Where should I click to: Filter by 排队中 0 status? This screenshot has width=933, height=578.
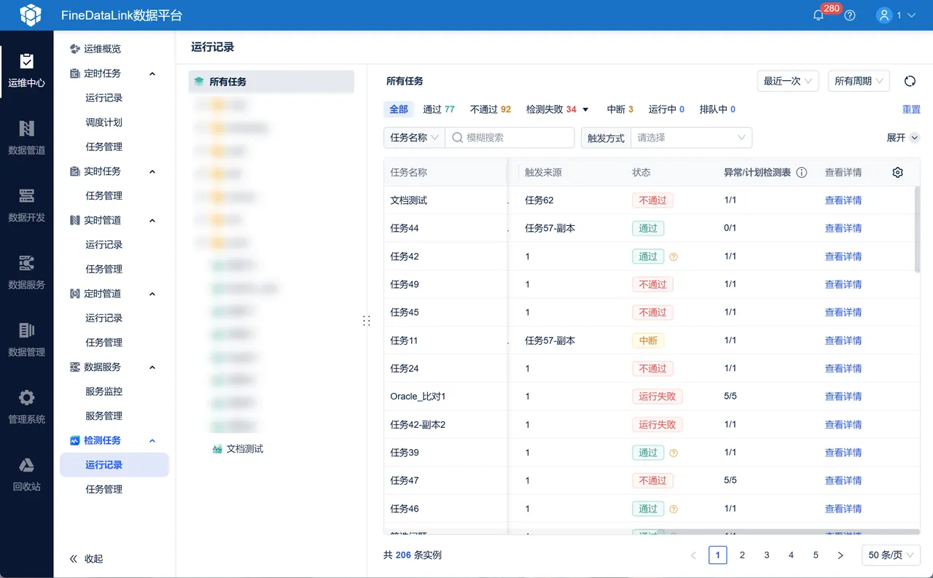point(717,109)
